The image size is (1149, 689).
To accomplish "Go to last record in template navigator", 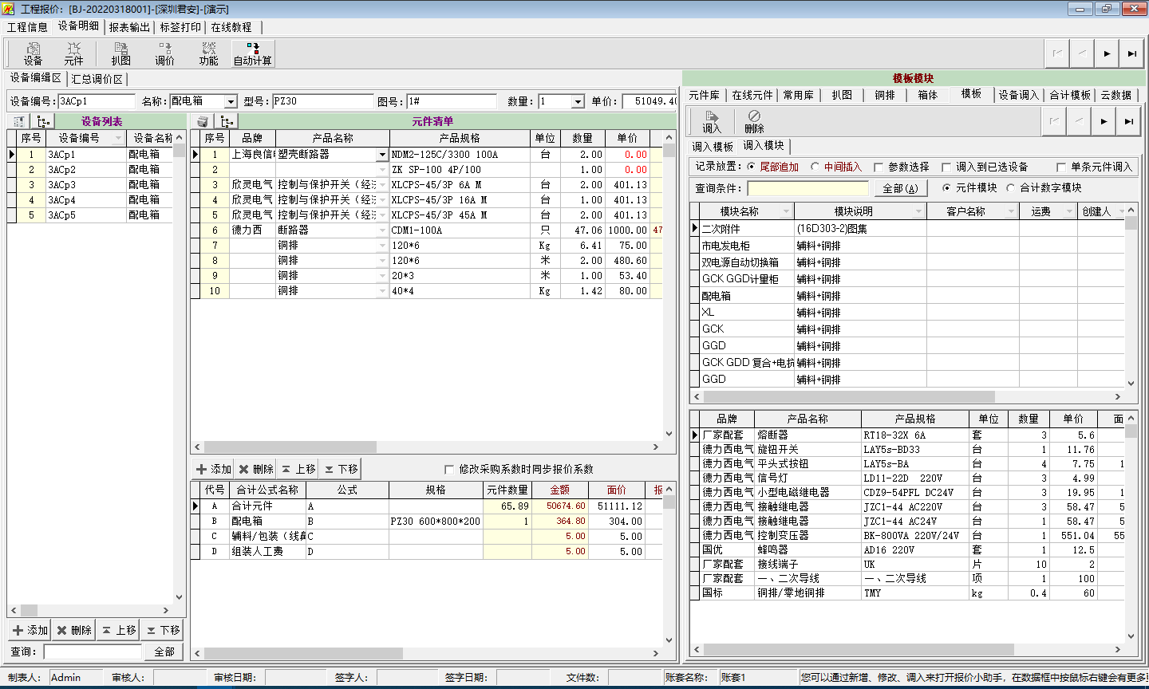I will 1128,121.
